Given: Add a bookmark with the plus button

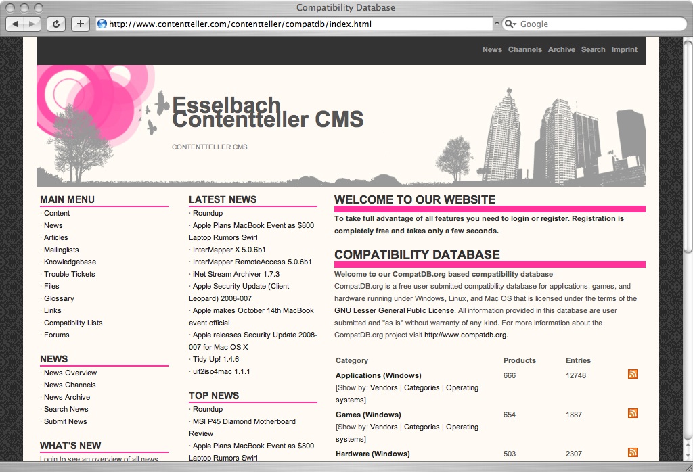Looking at the screenshot, I should coord(81,24).
